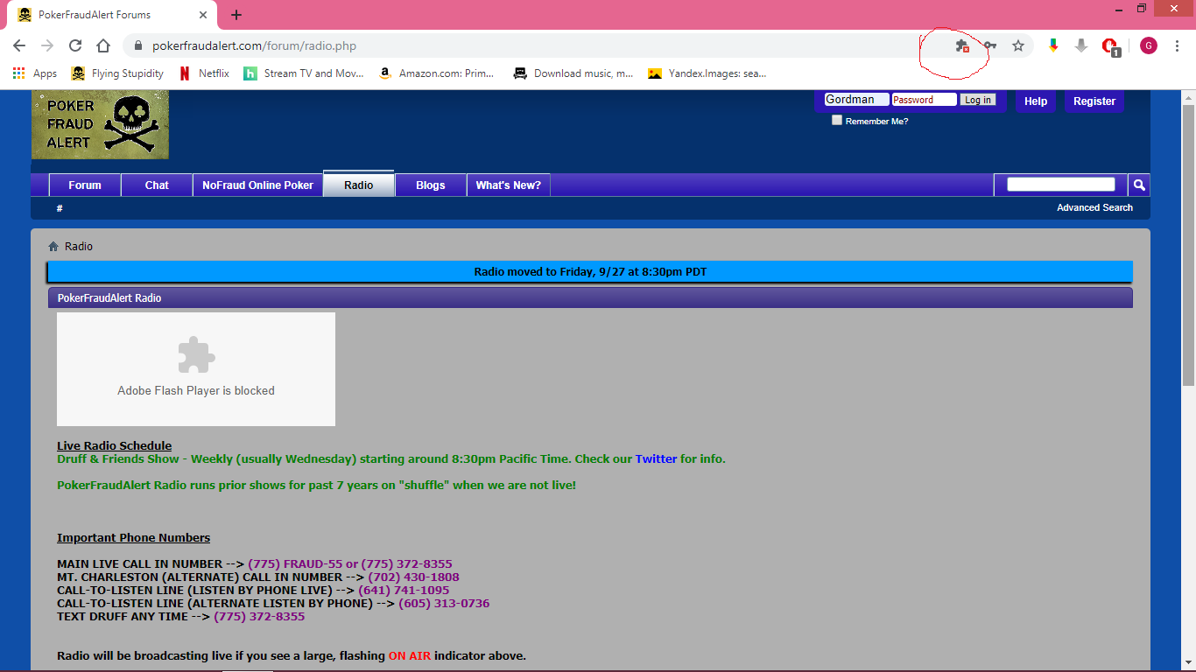Bookmark this page with the star icon
The image size is (1196, 672).
[1018, 45]
